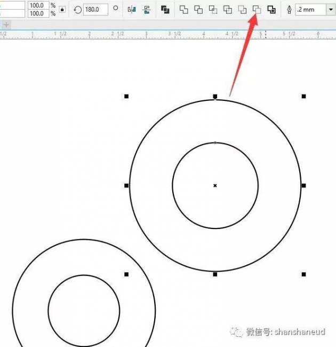Mirror the selection horizontally
This screenshot has width=336, height=347.
(x=132, y=10)
